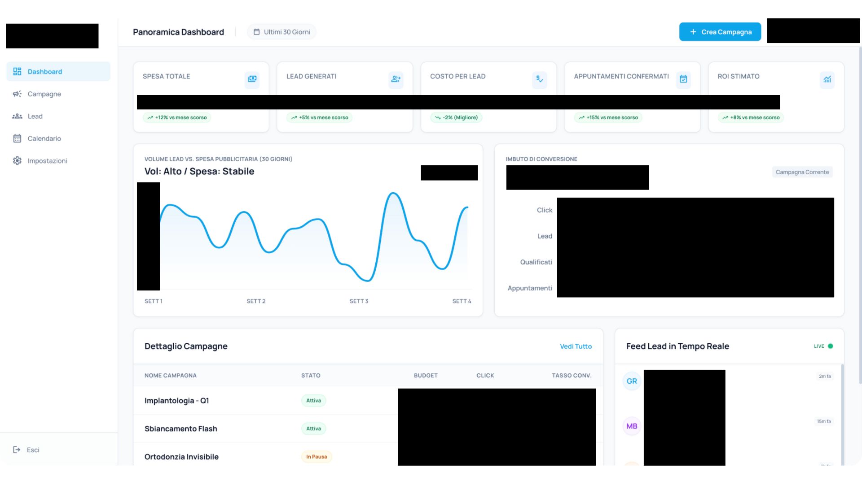Image resolution: width=862 pixels, height=484 pixels.
Task: Select Campagne in the sidebar menu
Action: click(44, 94)
